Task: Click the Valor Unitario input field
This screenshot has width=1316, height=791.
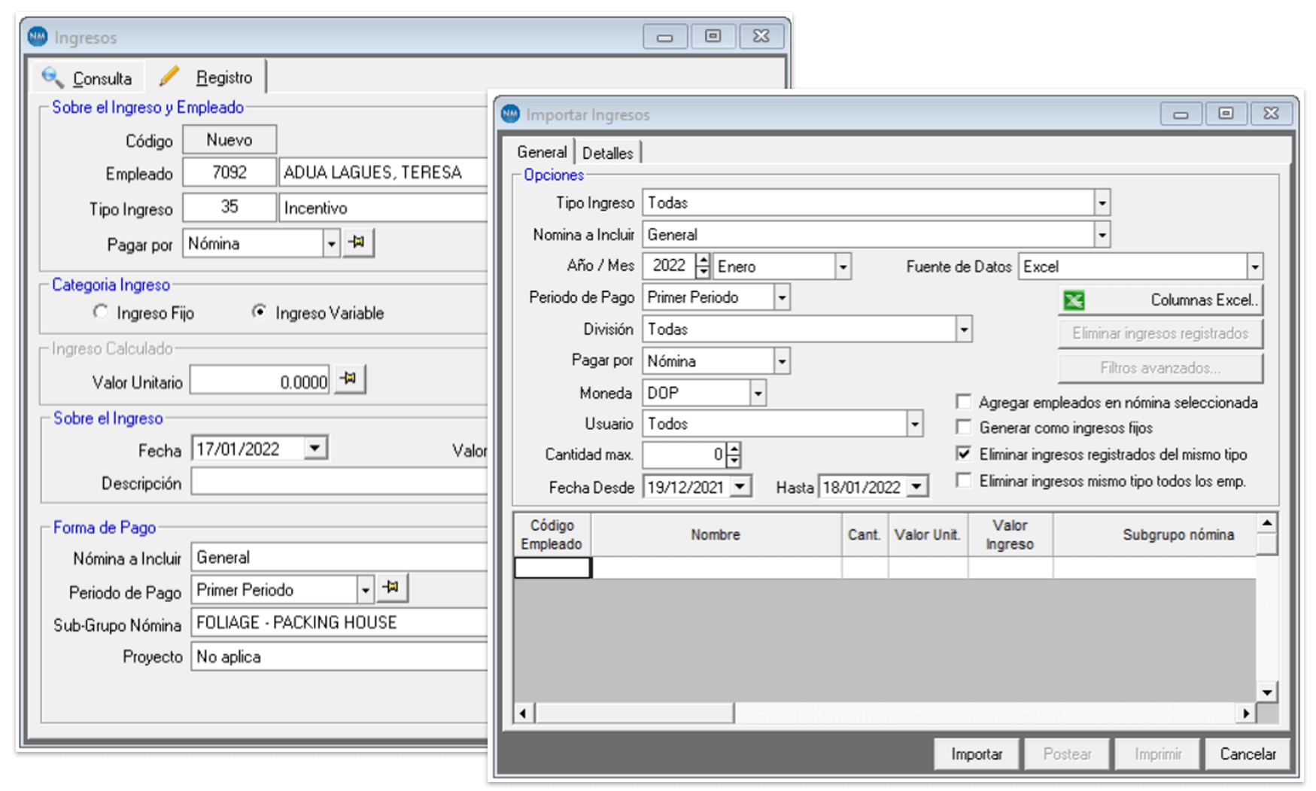Action: tap(260, 380)
